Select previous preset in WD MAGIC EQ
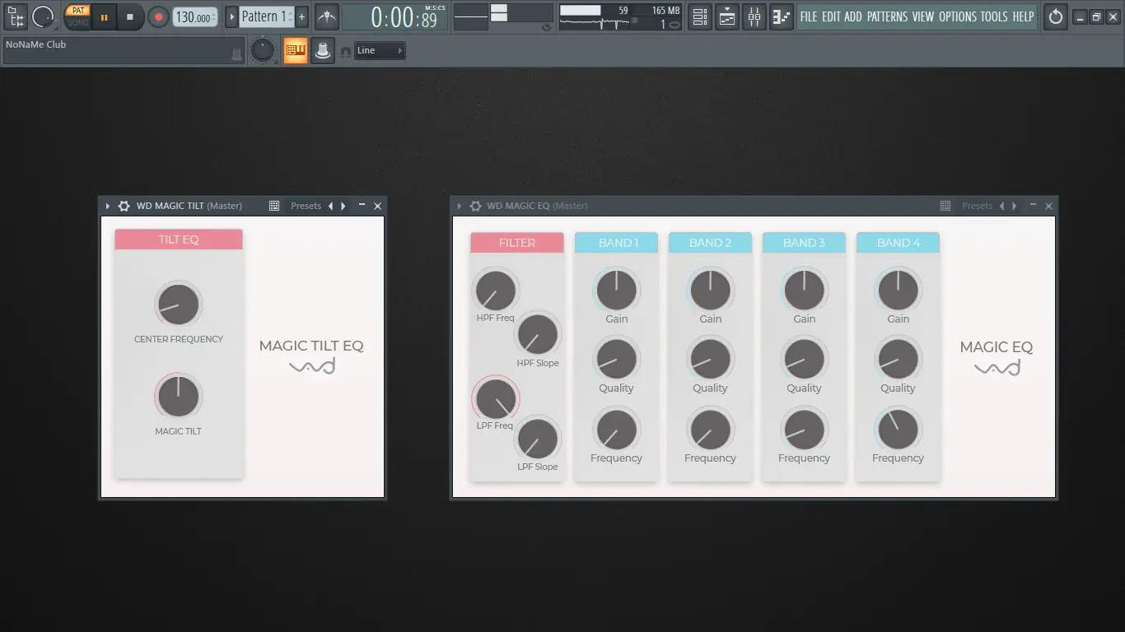The height and width of the screenshot is (632, 1125). pyautogui.click(x=1002, y=206)
